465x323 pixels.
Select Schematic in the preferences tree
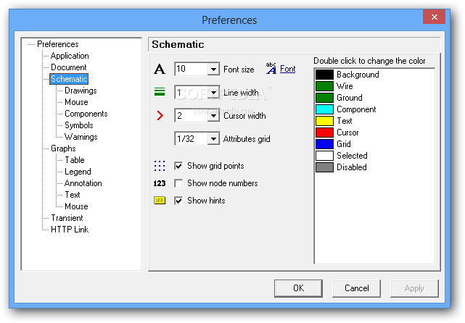(69, 79)
